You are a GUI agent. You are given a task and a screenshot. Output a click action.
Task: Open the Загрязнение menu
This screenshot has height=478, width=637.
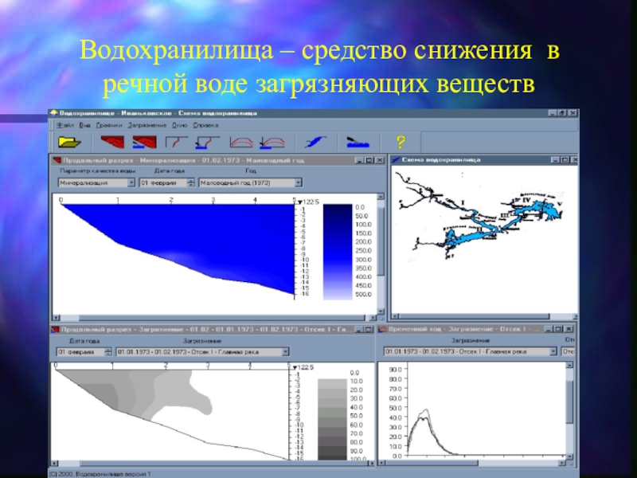click(x=147, y=125)
